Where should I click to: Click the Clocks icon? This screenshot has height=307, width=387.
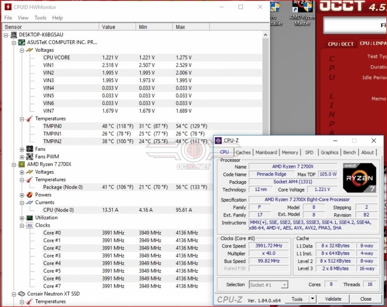tap(30, 225)
